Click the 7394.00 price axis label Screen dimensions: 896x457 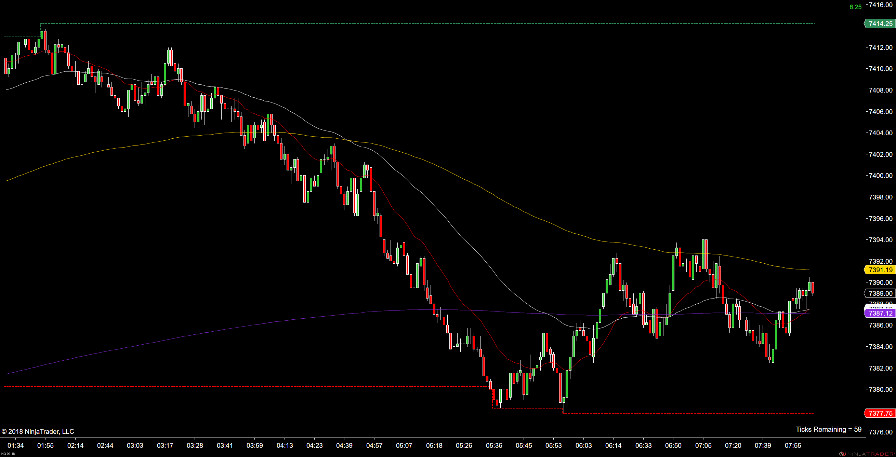881,240
